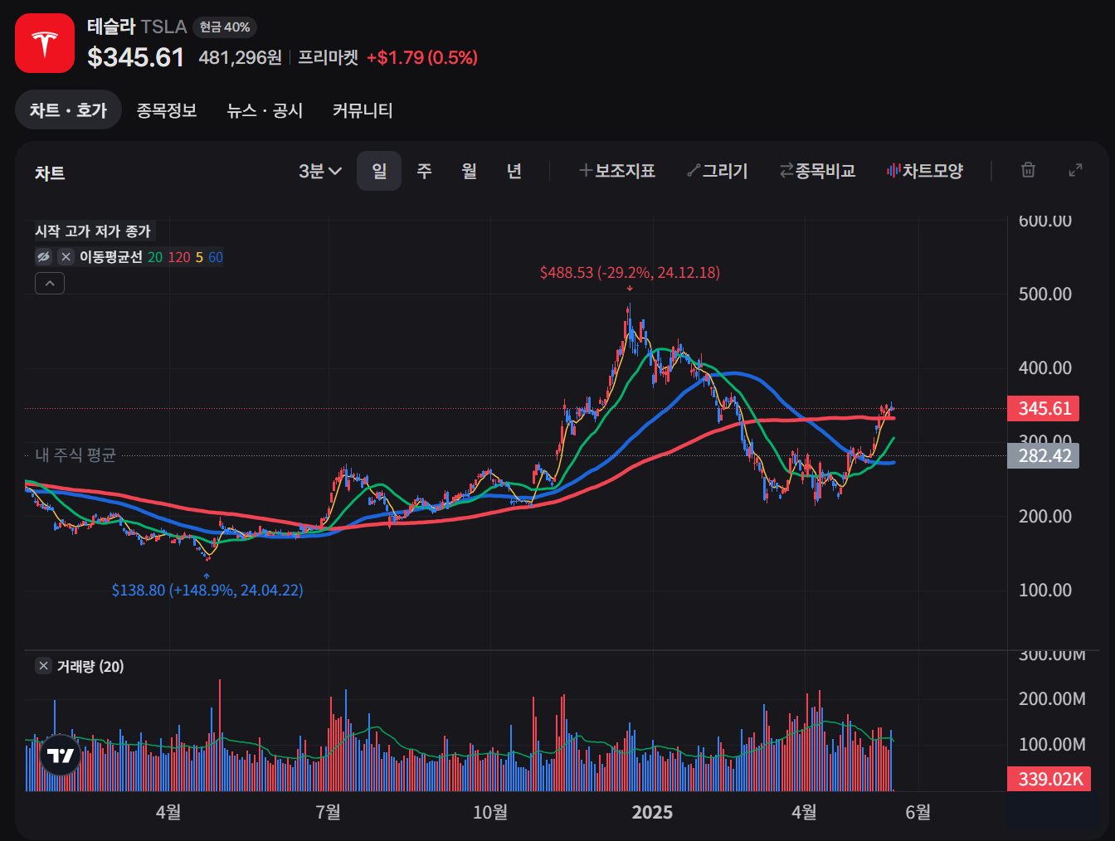Click the 2025 time axis label
Image resolution: width=1115 pixels, height=841 pixels.
coord(652,813)
